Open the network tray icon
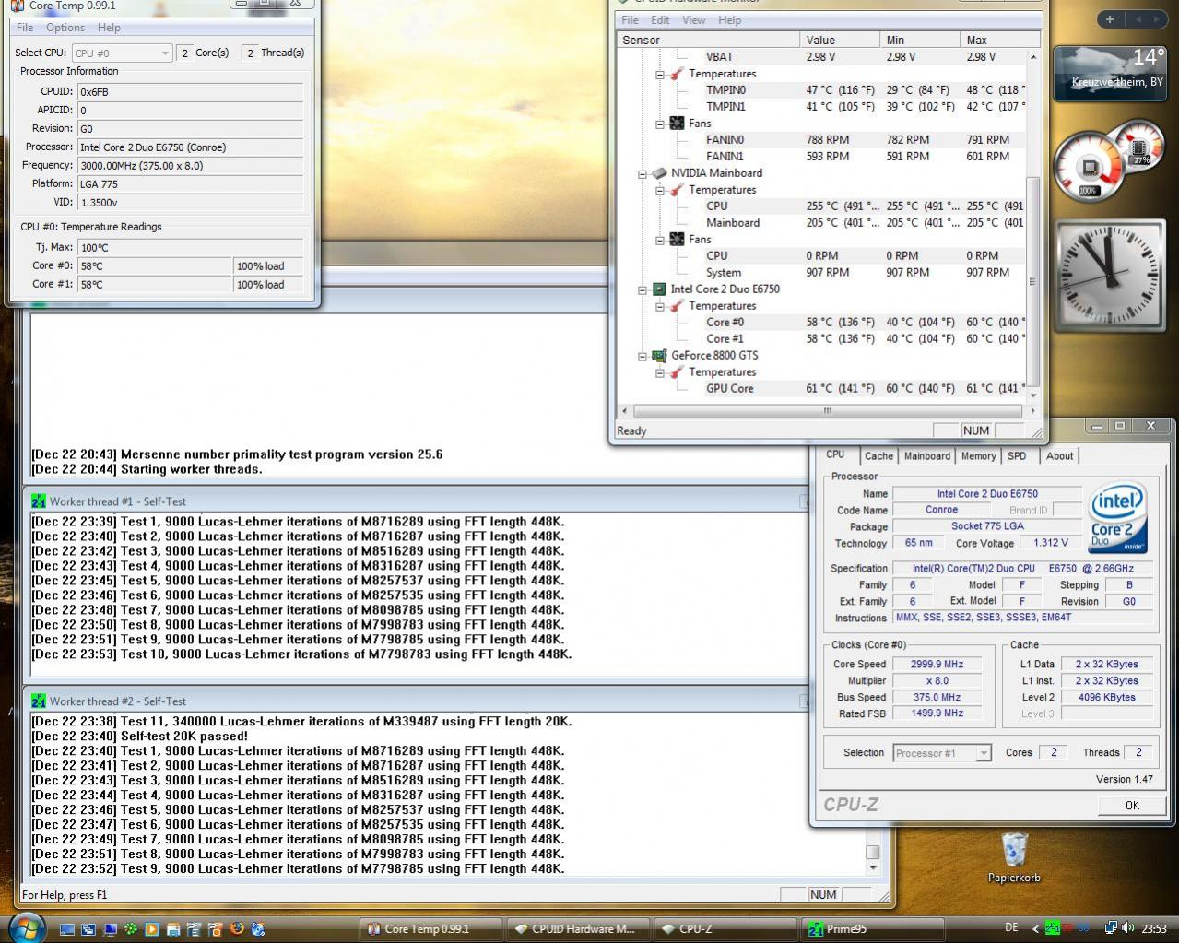 point(1112,928)
